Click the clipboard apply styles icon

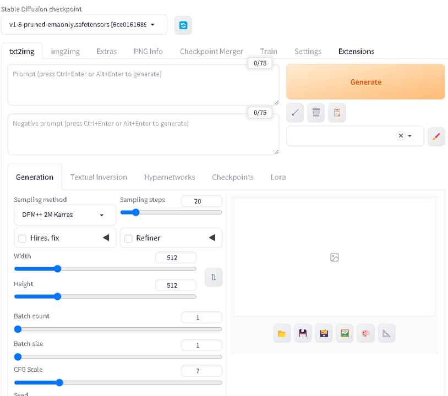pyautogui.click(x=337, y=113)
